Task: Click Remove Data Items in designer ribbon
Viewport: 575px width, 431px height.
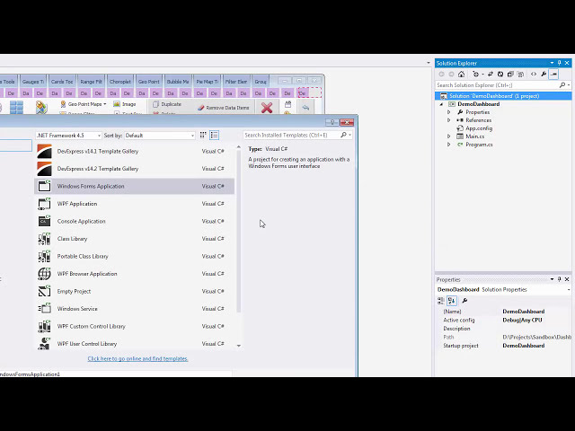Action: click(224, 108)
